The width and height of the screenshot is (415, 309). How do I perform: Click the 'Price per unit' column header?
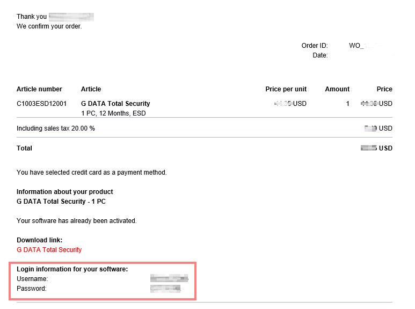286,89
